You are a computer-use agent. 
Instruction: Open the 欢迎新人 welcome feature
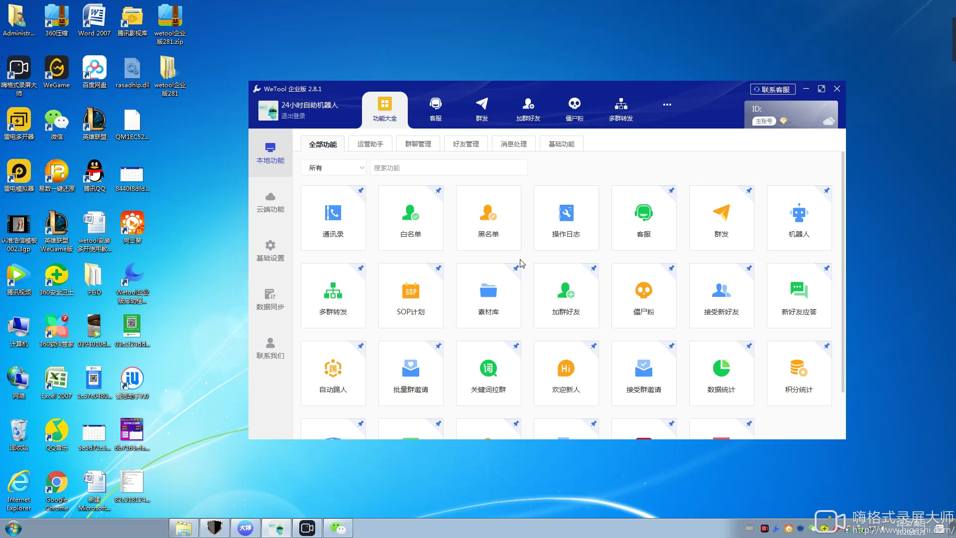tap(566, 373)
